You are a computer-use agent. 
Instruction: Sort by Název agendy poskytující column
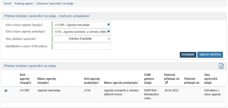pyautogui.click(x=121, y=83)
